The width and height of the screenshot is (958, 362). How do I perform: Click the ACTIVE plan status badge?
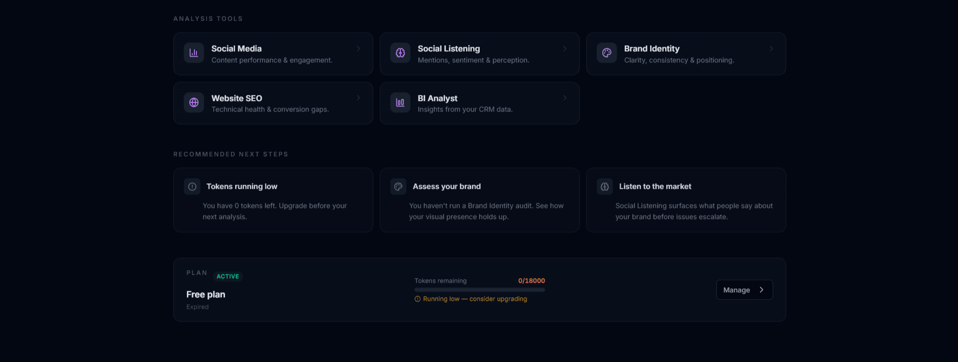click(228, 277)
